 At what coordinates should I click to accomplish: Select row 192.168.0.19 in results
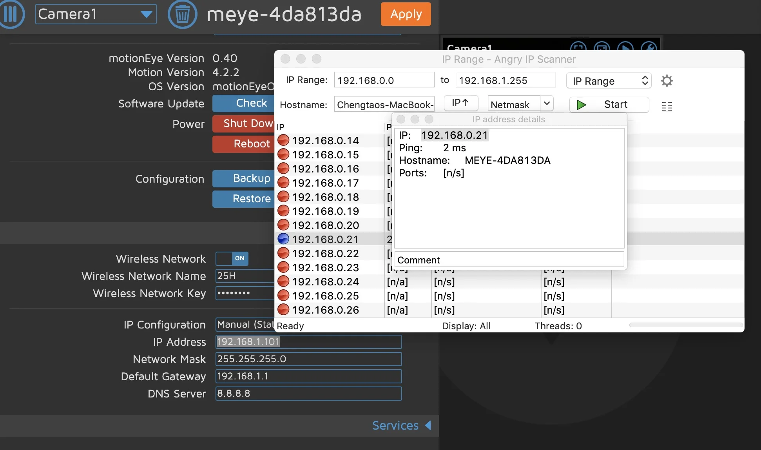coord(333,211)
